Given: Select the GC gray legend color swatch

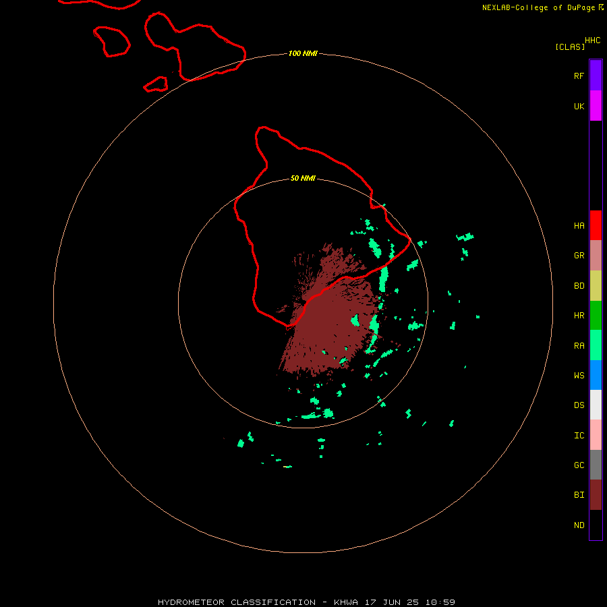Looking at the screenshot, I should point(596,465).
